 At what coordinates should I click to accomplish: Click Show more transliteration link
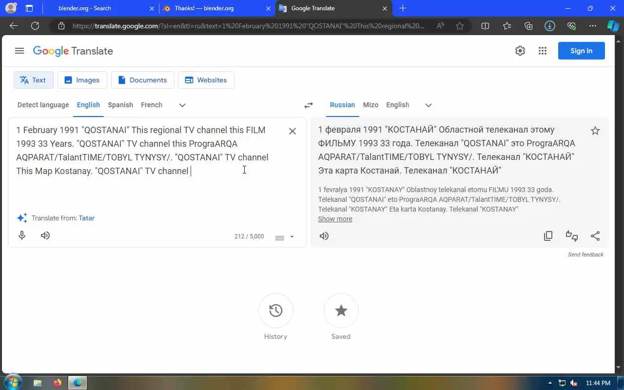click(x=335, y=219)
